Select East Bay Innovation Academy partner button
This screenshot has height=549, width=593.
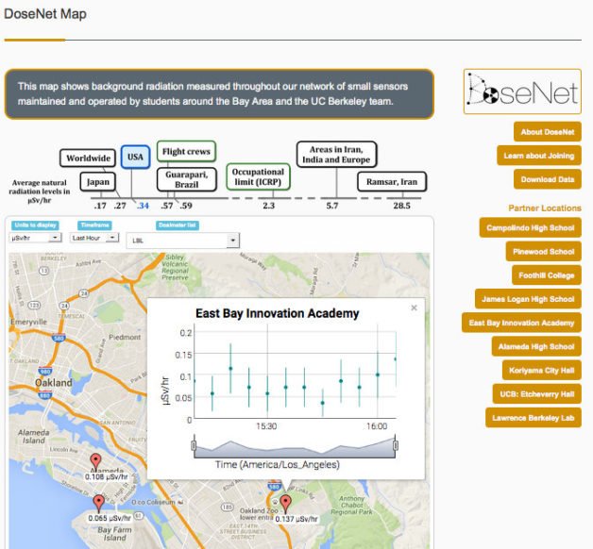521,323
